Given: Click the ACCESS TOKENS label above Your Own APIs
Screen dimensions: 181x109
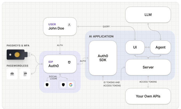Looking at the screenshot, I should pos(148,82).
